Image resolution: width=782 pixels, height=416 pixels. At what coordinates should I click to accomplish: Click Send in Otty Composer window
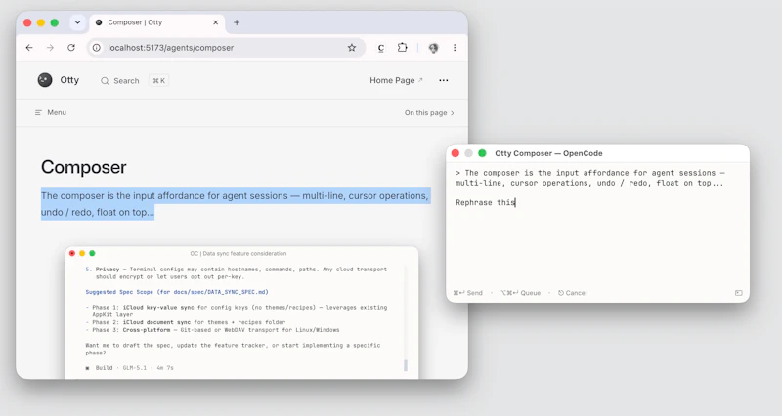pyautogui.click(x=468, y=293)
